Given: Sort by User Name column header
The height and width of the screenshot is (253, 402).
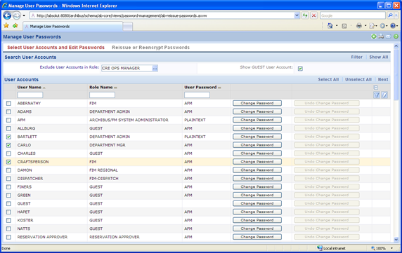Looking at the screenshot, I should click(30, 88).
